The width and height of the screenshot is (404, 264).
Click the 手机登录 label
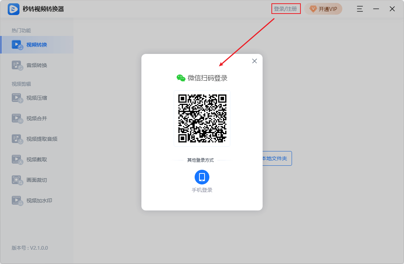(x=202, y=190)
